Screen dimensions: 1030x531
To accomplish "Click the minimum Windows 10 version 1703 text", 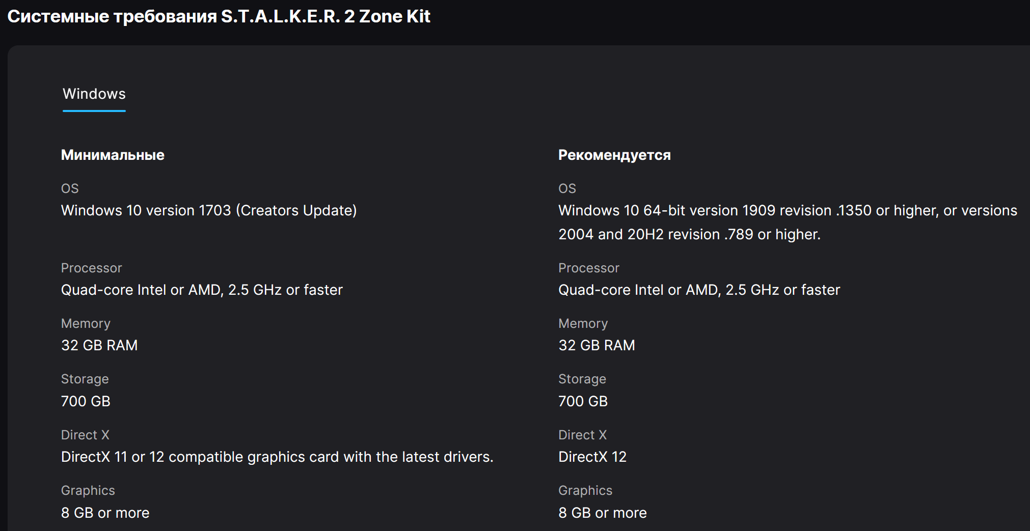I will (x=209, y=210).
